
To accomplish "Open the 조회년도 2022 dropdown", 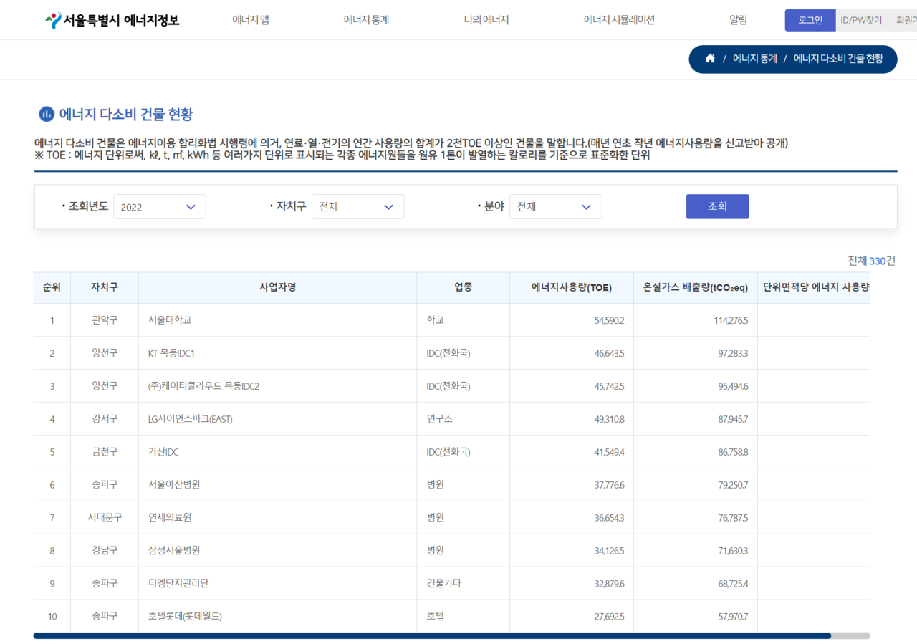I will click(x=159, y=207).
